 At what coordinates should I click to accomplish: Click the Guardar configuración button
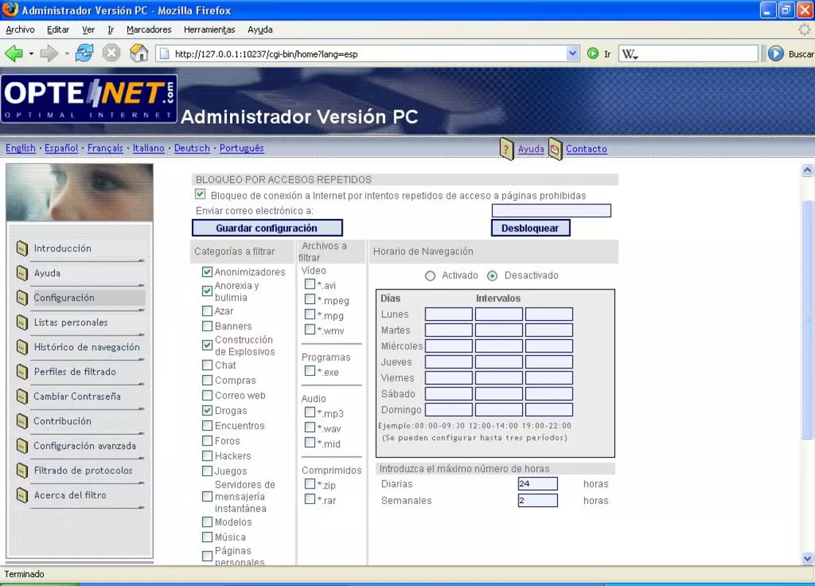[267, 228]
